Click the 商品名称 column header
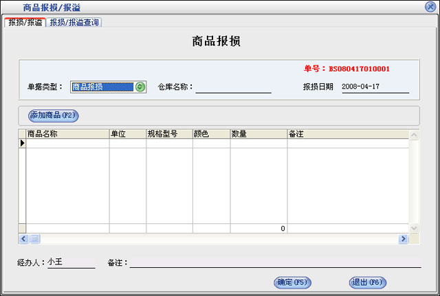Screen dimensions: 440x296 tap(67, 134)
